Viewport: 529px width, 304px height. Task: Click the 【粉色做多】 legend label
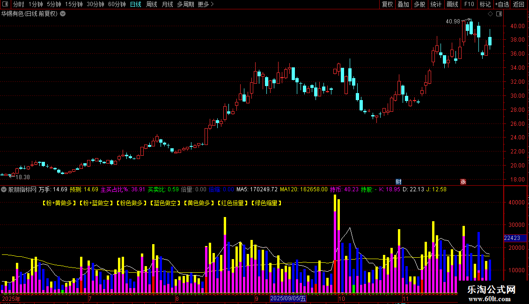click(x=132, y=203)
